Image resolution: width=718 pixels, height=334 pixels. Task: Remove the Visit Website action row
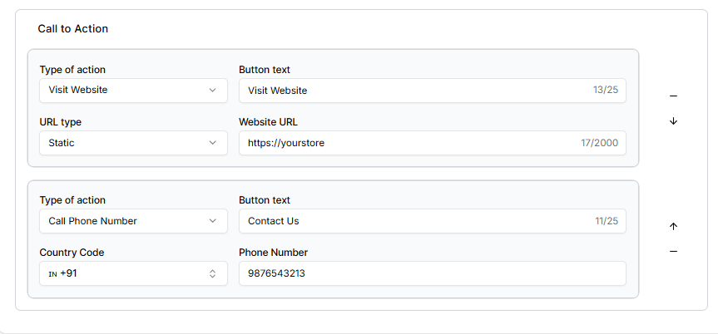coord(673,96)
